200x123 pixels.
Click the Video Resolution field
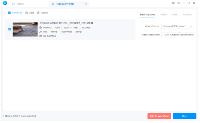178,35
